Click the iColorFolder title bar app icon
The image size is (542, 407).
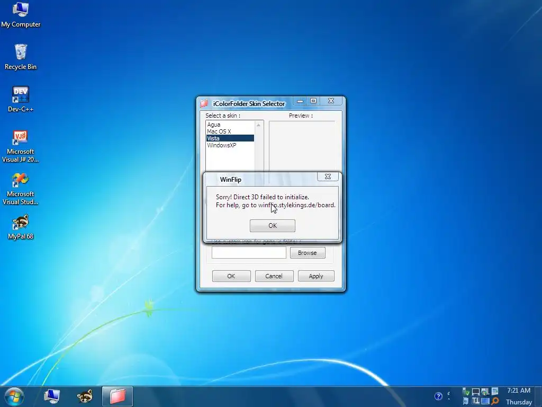pyautogui.click(x=204, y=103)
